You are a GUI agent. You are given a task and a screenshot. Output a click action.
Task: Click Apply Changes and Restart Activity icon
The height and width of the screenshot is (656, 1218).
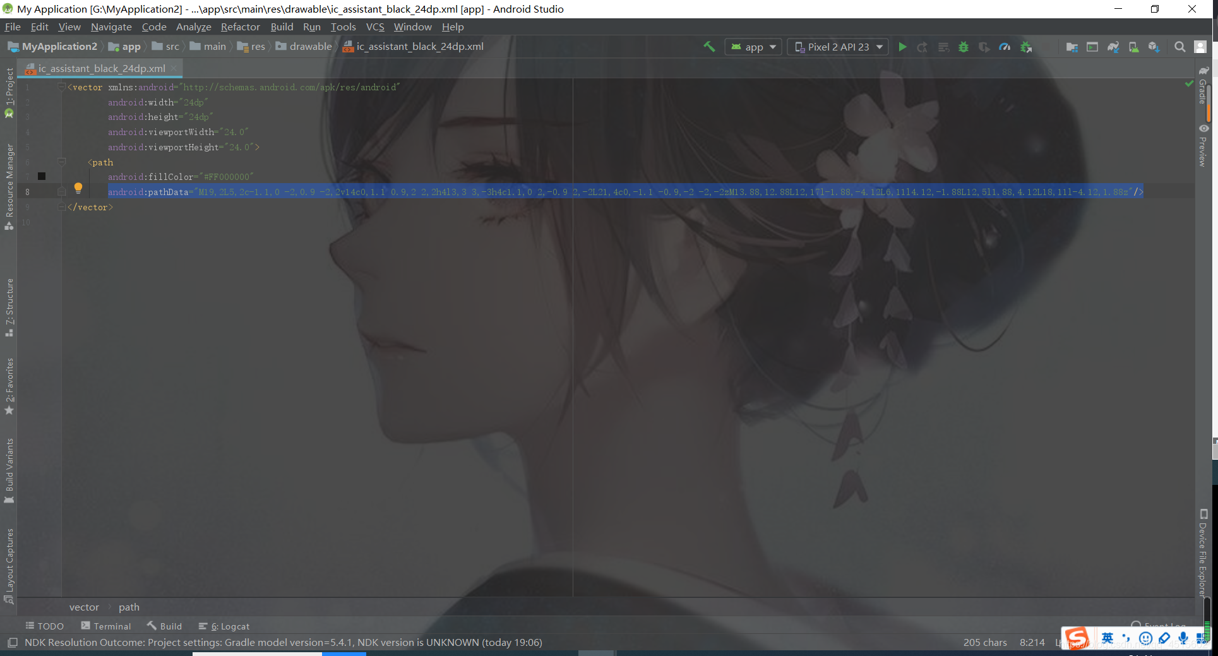[x=922, y=47]
